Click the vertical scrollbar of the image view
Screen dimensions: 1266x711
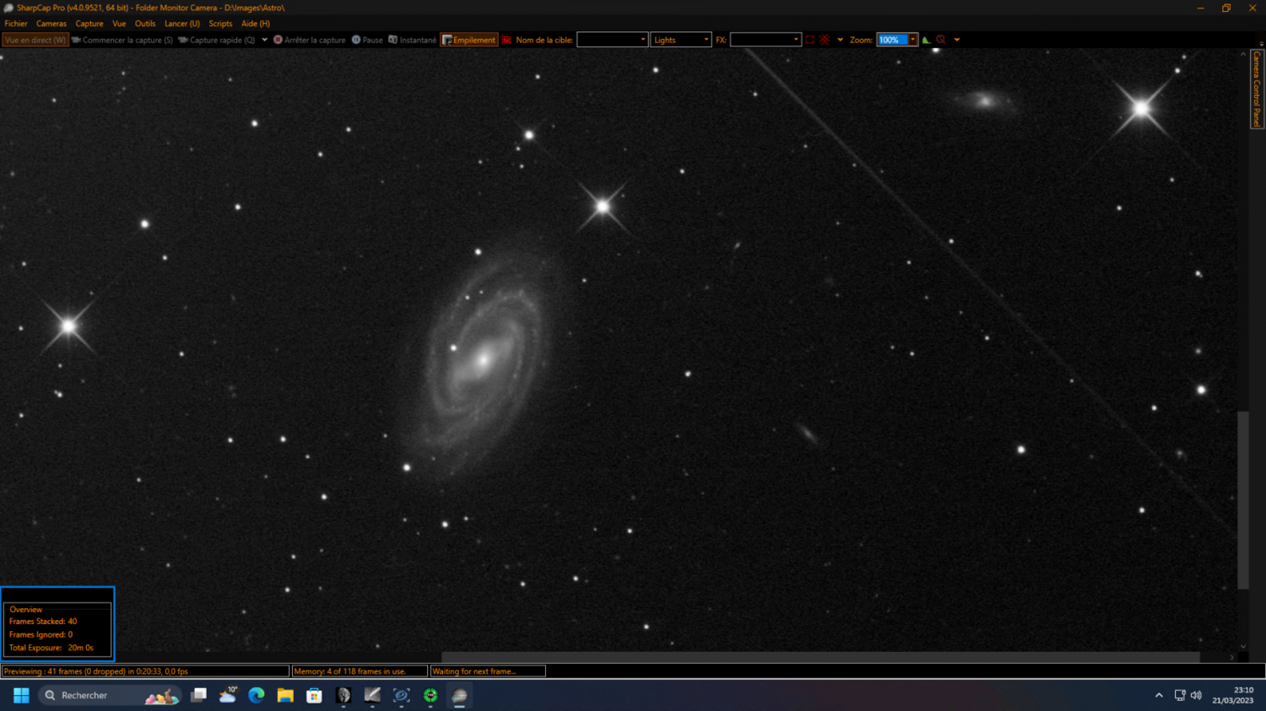pyautogui.click(x=1242, y=499)
